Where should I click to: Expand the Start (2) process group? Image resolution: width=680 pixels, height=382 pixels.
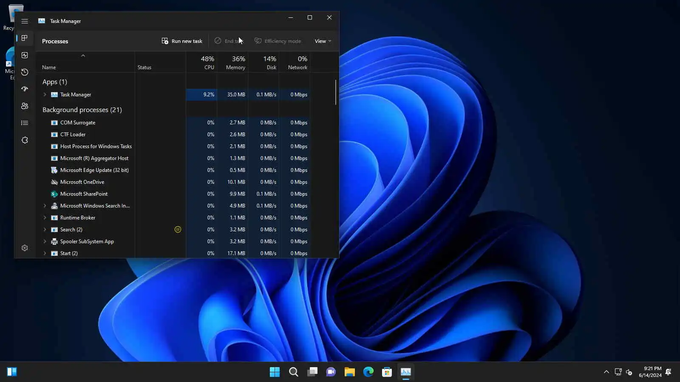coord(45,253)
